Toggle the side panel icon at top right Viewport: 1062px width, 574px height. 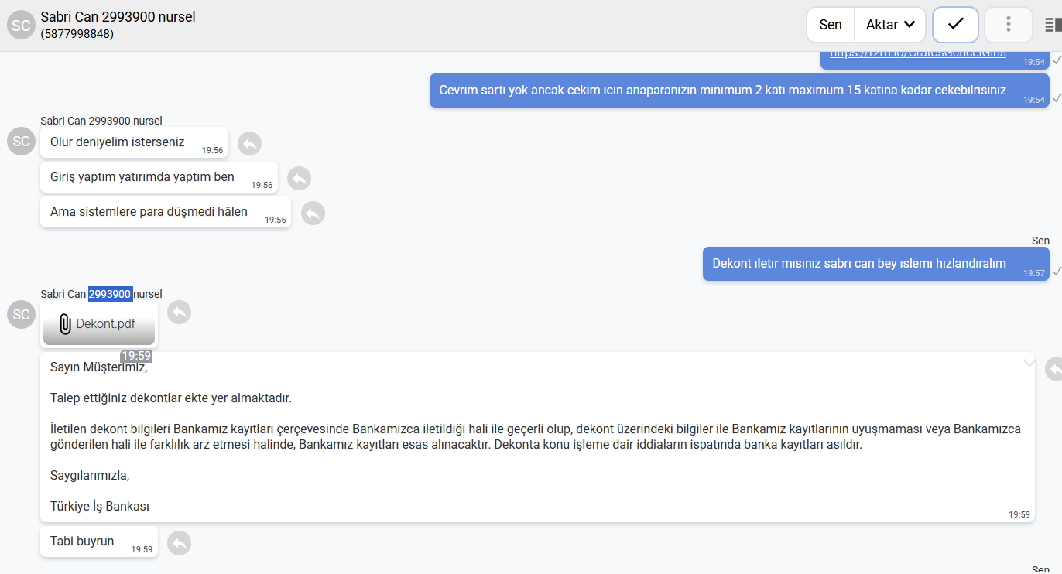point(1053,25)
